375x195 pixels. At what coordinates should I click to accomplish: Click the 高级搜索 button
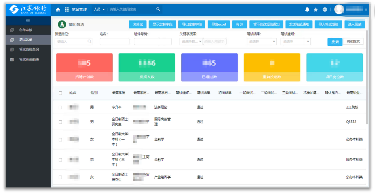(353, 42)
